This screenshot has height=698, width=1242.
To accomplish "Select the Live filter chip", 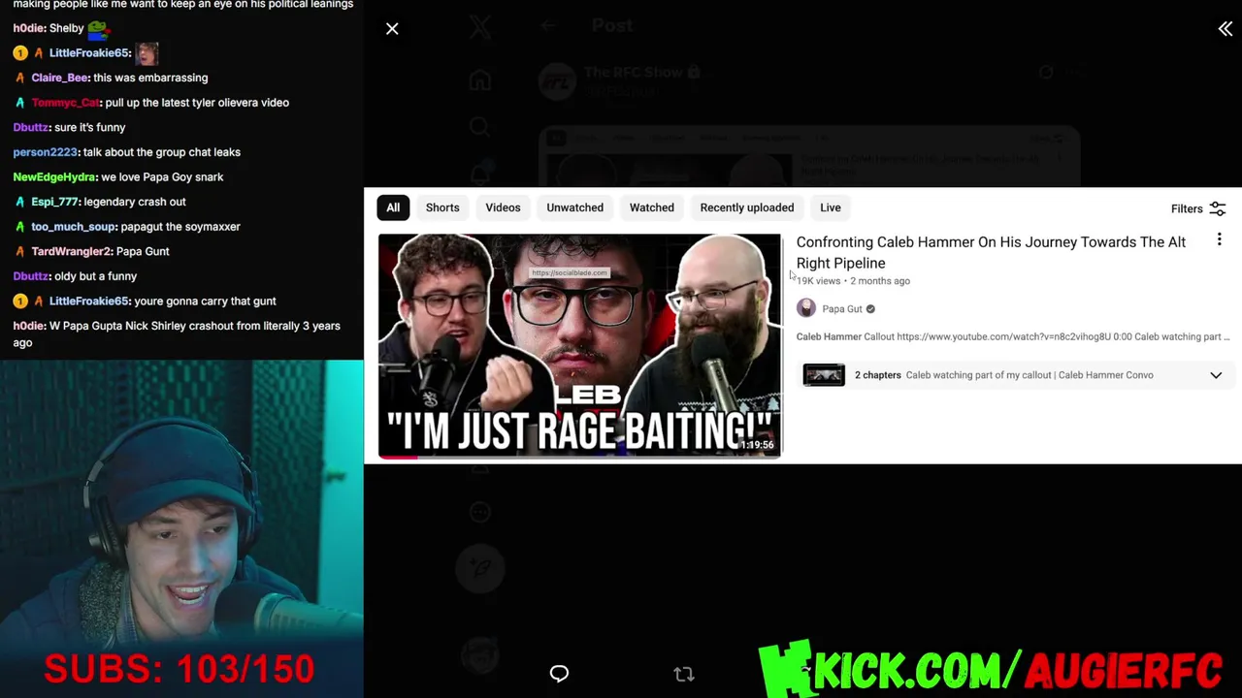I will [x=831, y=207].
